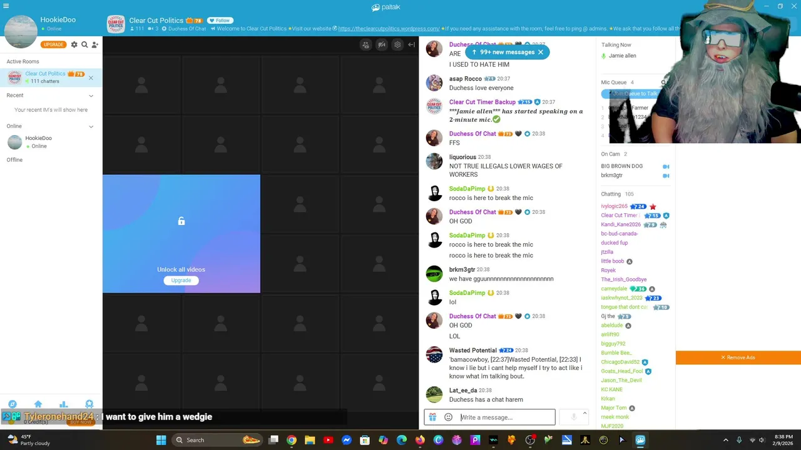Image resolution: width=801 pixels, height=450 pixels.
Task: Select Jamie allen under Talking Now
Action: click(622, 56)
